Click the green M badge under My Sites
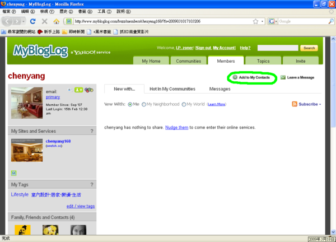This screenshot has height=242, width=336. pos(13,173)
